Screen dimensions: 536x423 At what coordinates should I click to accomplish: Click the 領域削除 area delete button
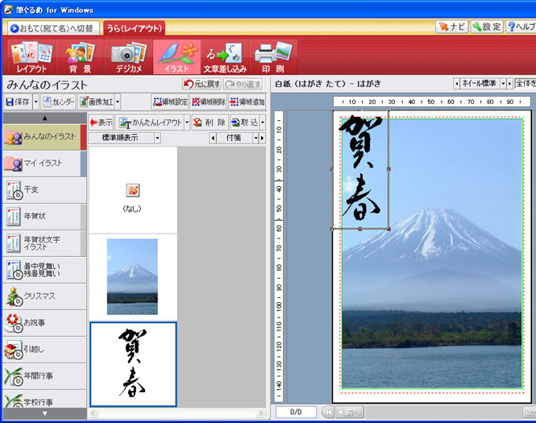(x=209, y=102)
